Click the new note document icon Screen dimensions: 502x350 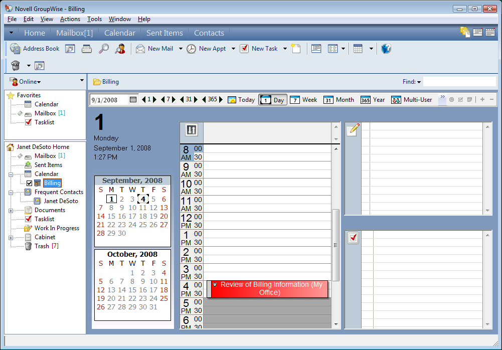(x=296, y=49)
